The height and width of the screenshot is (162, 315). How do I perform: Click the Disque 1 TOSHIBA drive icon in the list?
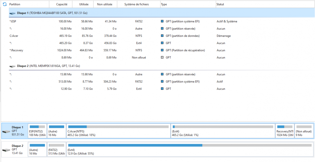[13, 13]
